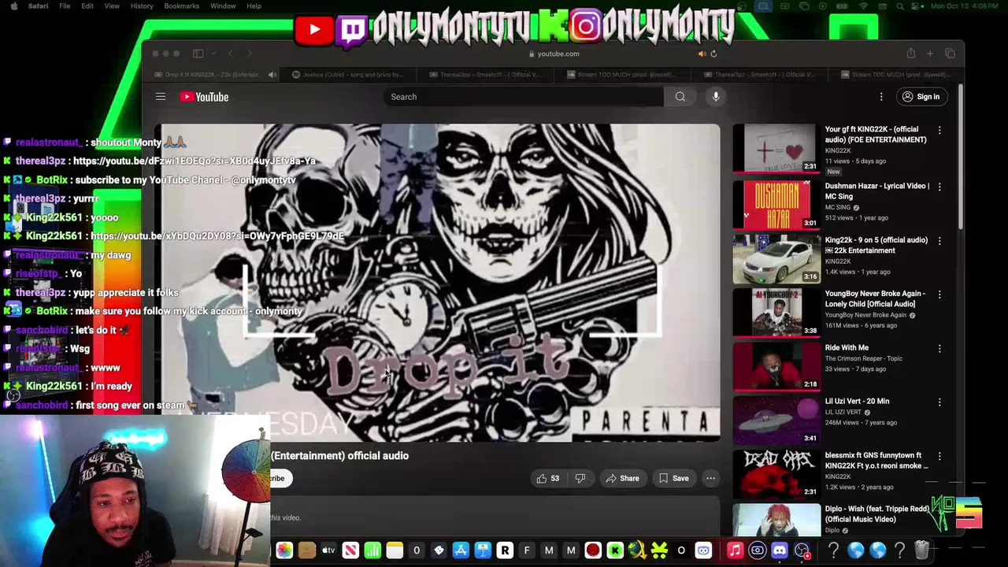Viewport: 1008px width, 567px height.
Task: Open App Store in the Dock
Action: (461, 550)
